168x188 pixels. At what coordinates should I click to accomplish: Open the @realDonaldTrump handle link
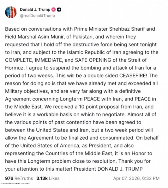pos(38,16)
